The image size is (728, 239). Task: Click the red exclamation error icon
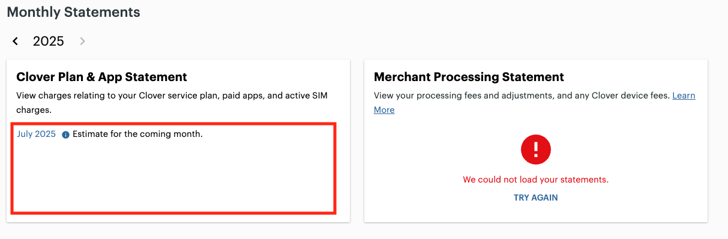(x=535, y=149)
